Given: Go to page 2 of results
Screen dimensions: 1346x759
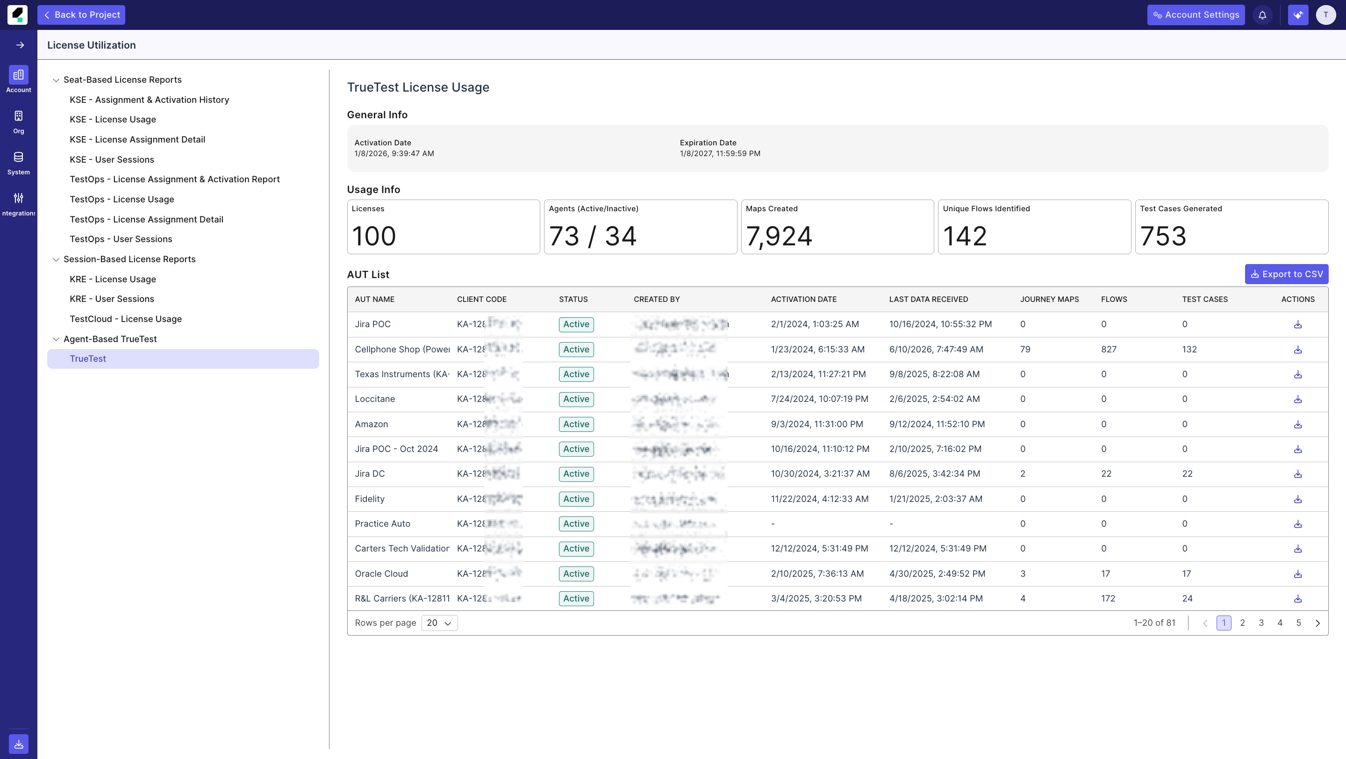Looking at the screenshot, I should pos(1243,623).
